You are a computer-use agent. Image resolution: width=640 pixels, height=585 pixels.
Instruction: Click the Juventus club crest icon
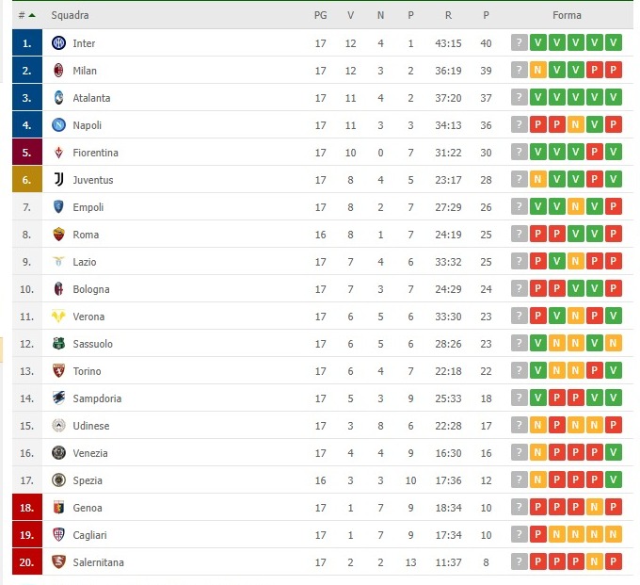click(58, 180)
